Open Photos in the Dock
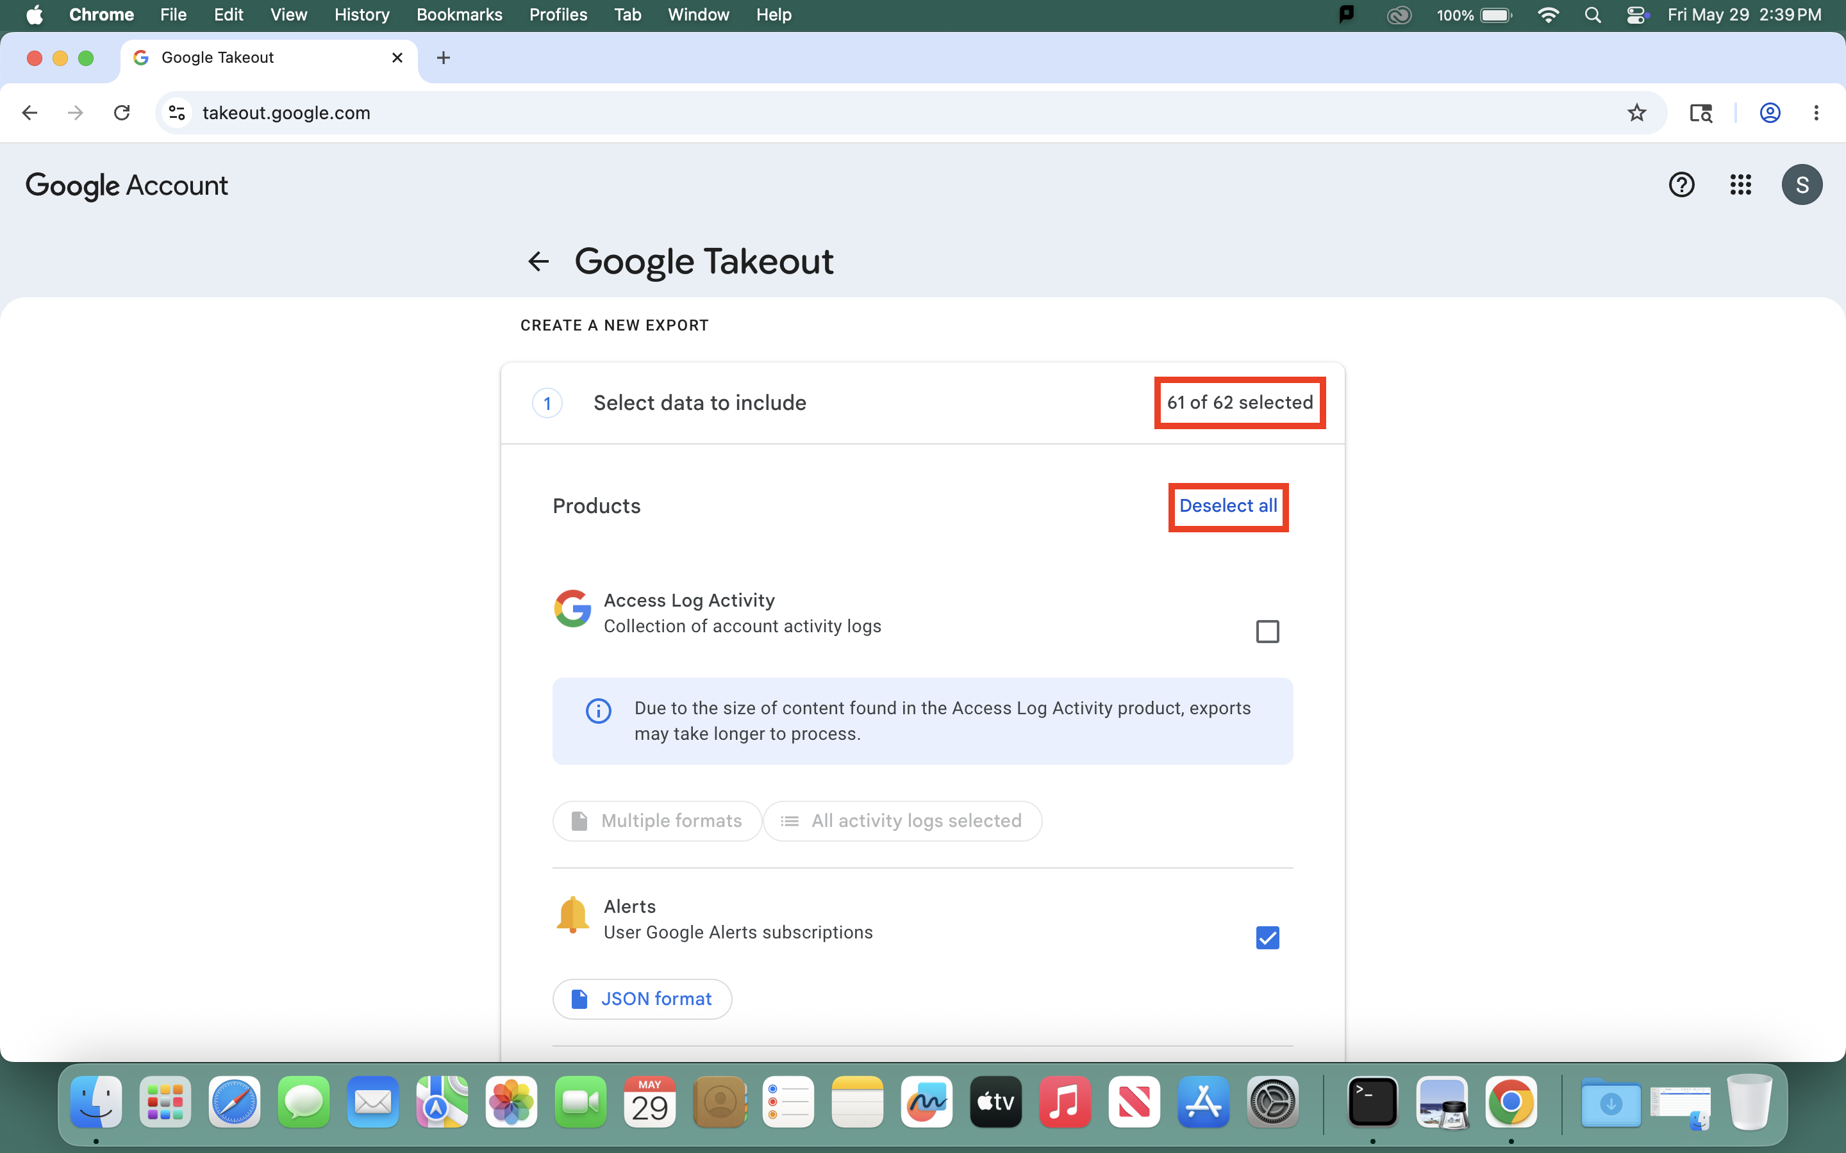Viewport: 1846px width, 1153px height. point(511,1102)
